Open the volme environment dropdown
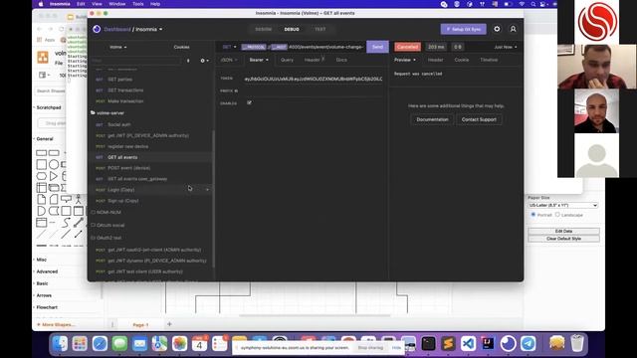The image size is (637, 358). click(x=118, y=47)
